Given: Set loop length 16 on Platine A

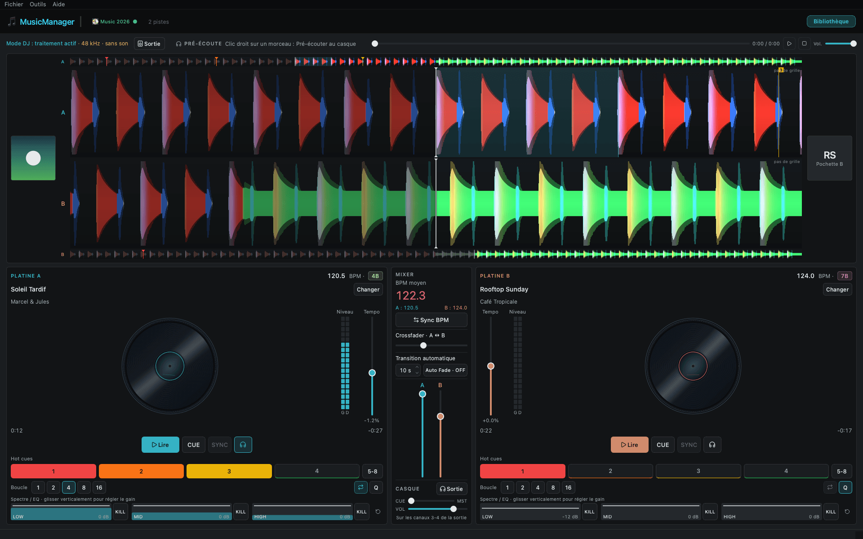Looking at the screenshot, I should click(99, 487).
